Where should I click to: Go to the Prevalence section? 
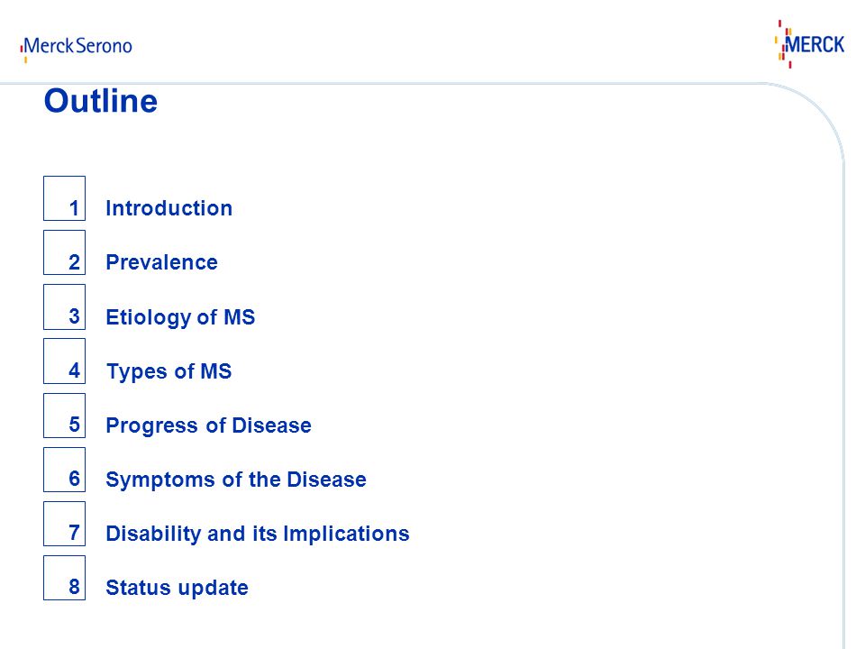pos(161,262)
